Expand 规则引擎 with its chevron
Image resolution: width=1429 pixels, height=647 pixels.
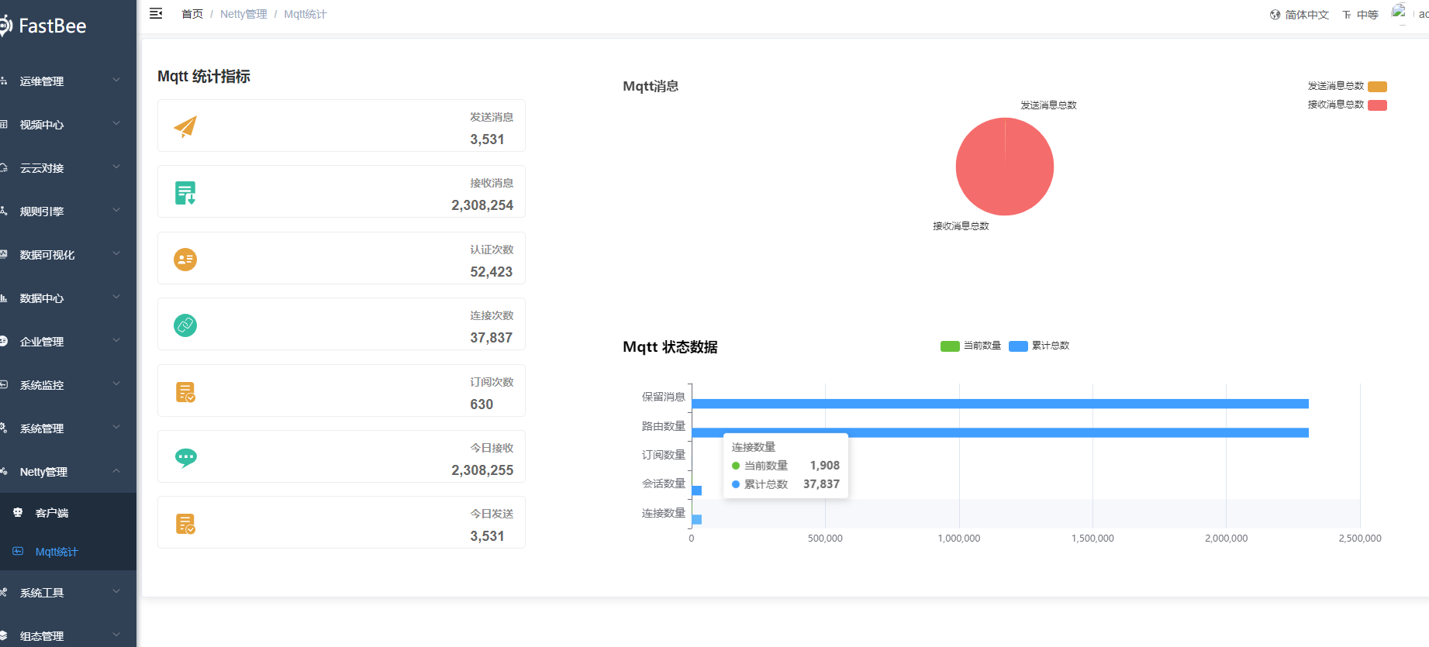click(116, 210)
